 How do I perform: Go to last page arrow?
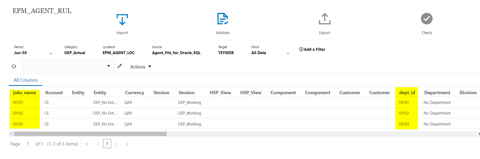(x=127, y=144)
